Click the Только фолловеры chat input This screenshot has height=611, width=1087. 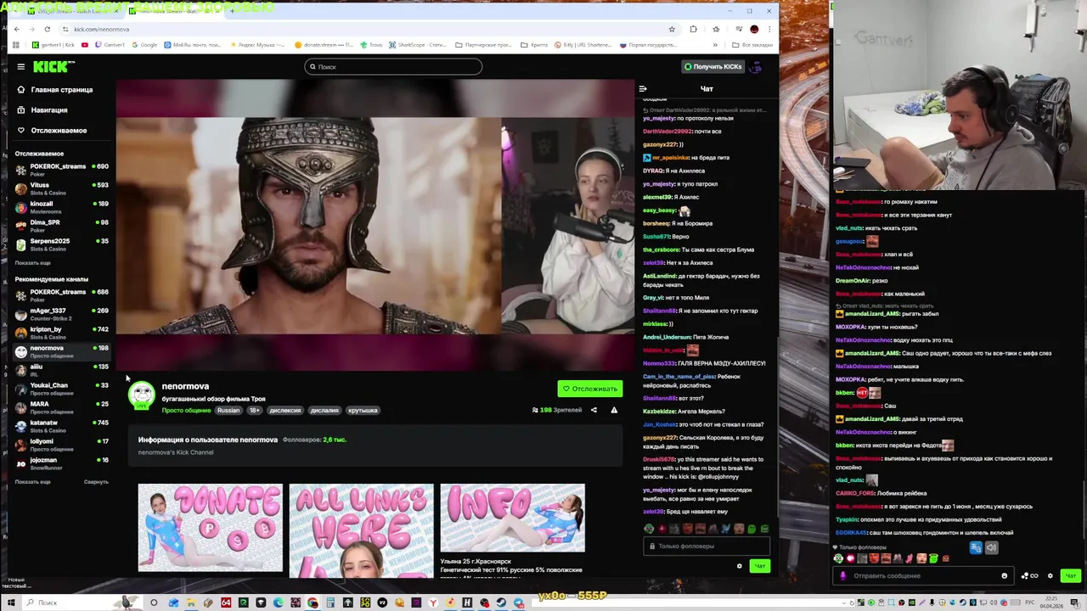pos(707,546)
